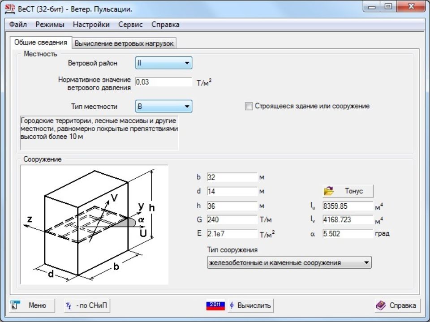
Task: Click the menu list icon beside Меню
Action: [16, 305]
